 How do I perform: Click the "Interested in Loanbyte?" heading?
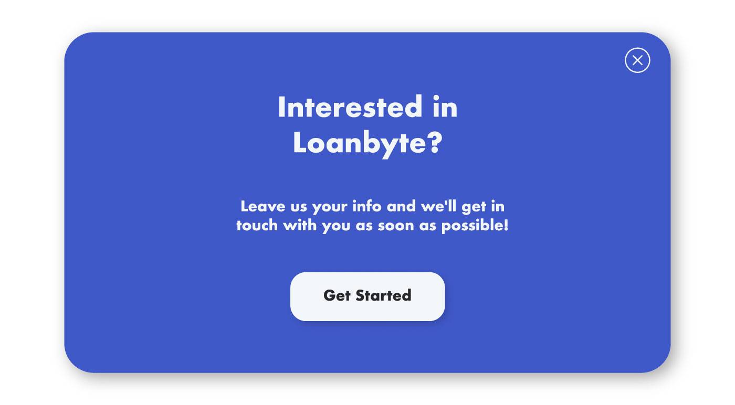(367, 125)
